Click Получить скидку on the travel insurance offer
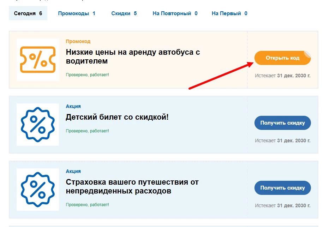Image resolution: width=324 pixels, height=227 pixels. point(282,188)
